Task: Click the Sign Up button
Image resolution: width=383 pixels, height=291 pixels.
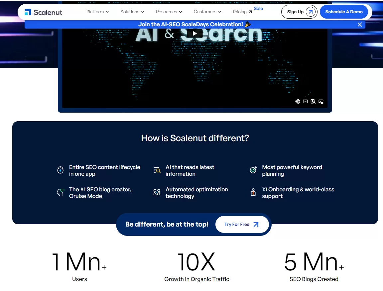Action: coord(299,12)
